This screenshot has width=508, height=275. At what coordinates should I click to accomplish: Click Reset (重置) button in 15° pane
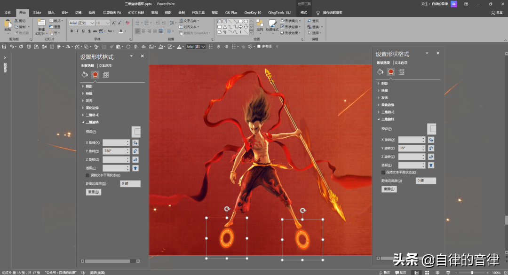[389, 189]
